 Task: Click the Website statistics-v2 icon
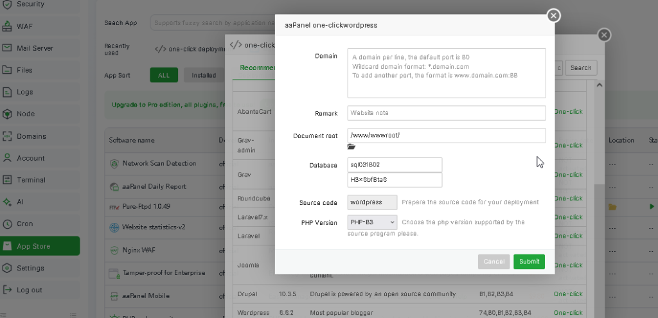point(114,227)
